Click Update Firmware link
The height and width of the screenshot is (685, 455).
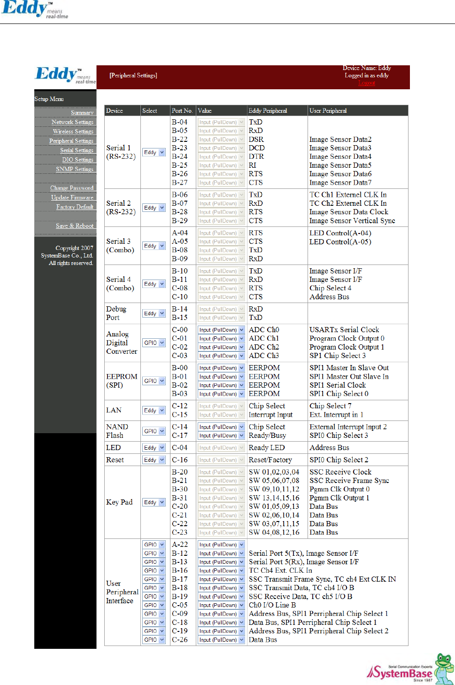click(72, 197)
